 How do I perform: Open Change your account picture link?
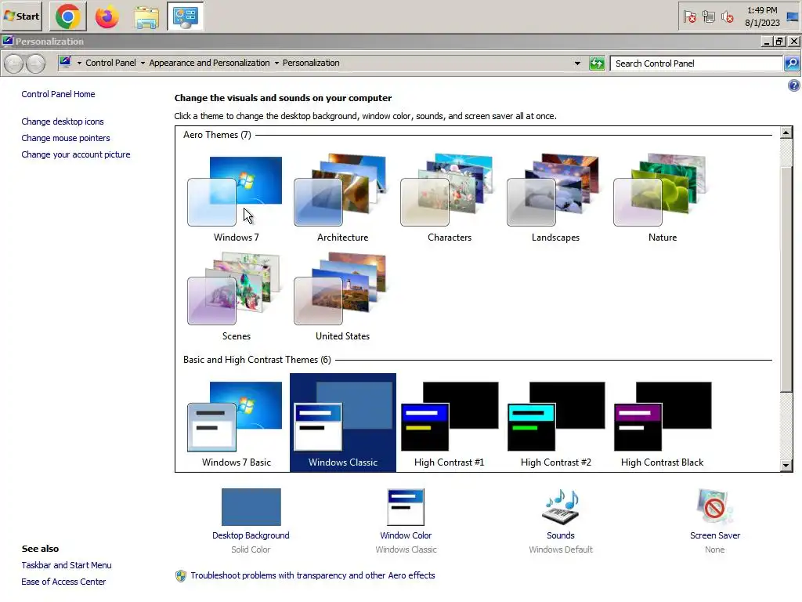click(x=76, y=154)
